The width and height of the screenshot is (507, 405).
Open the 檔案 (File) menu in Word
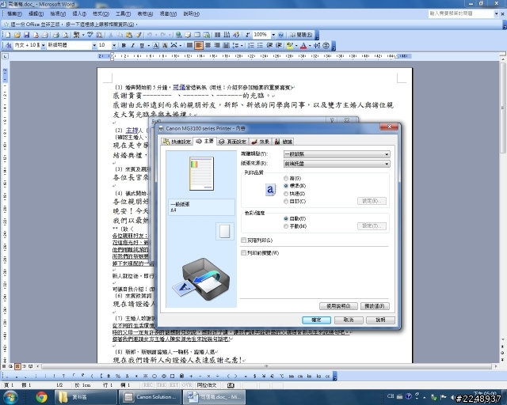click(x=14, y=14)
